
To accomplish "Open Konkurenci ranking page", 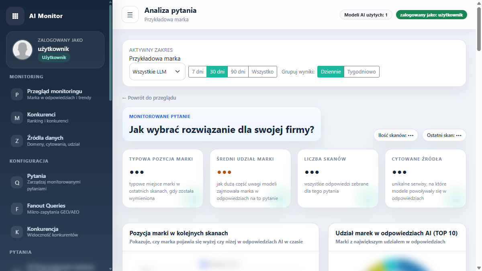I will pyautogui.click(x=56, y=118).
